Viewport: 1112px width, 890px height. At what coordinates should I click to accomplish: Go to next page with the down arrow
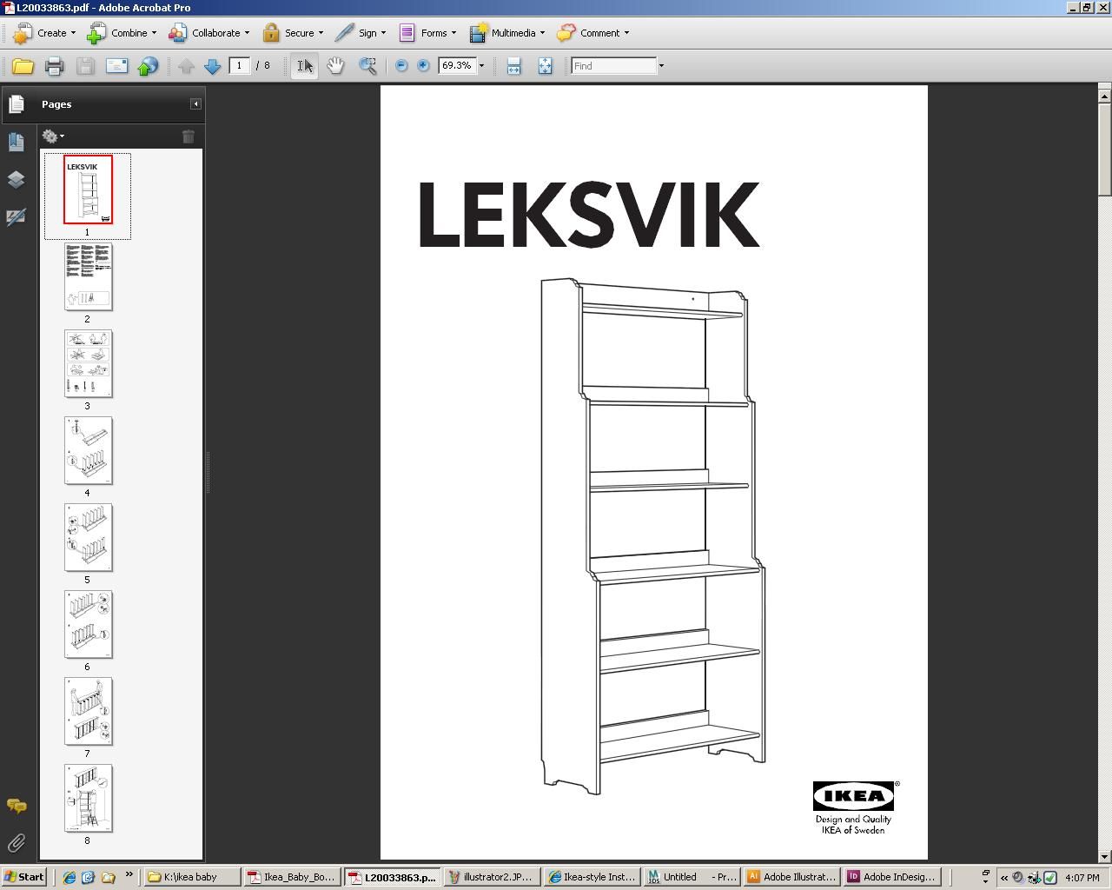[213, 65]
